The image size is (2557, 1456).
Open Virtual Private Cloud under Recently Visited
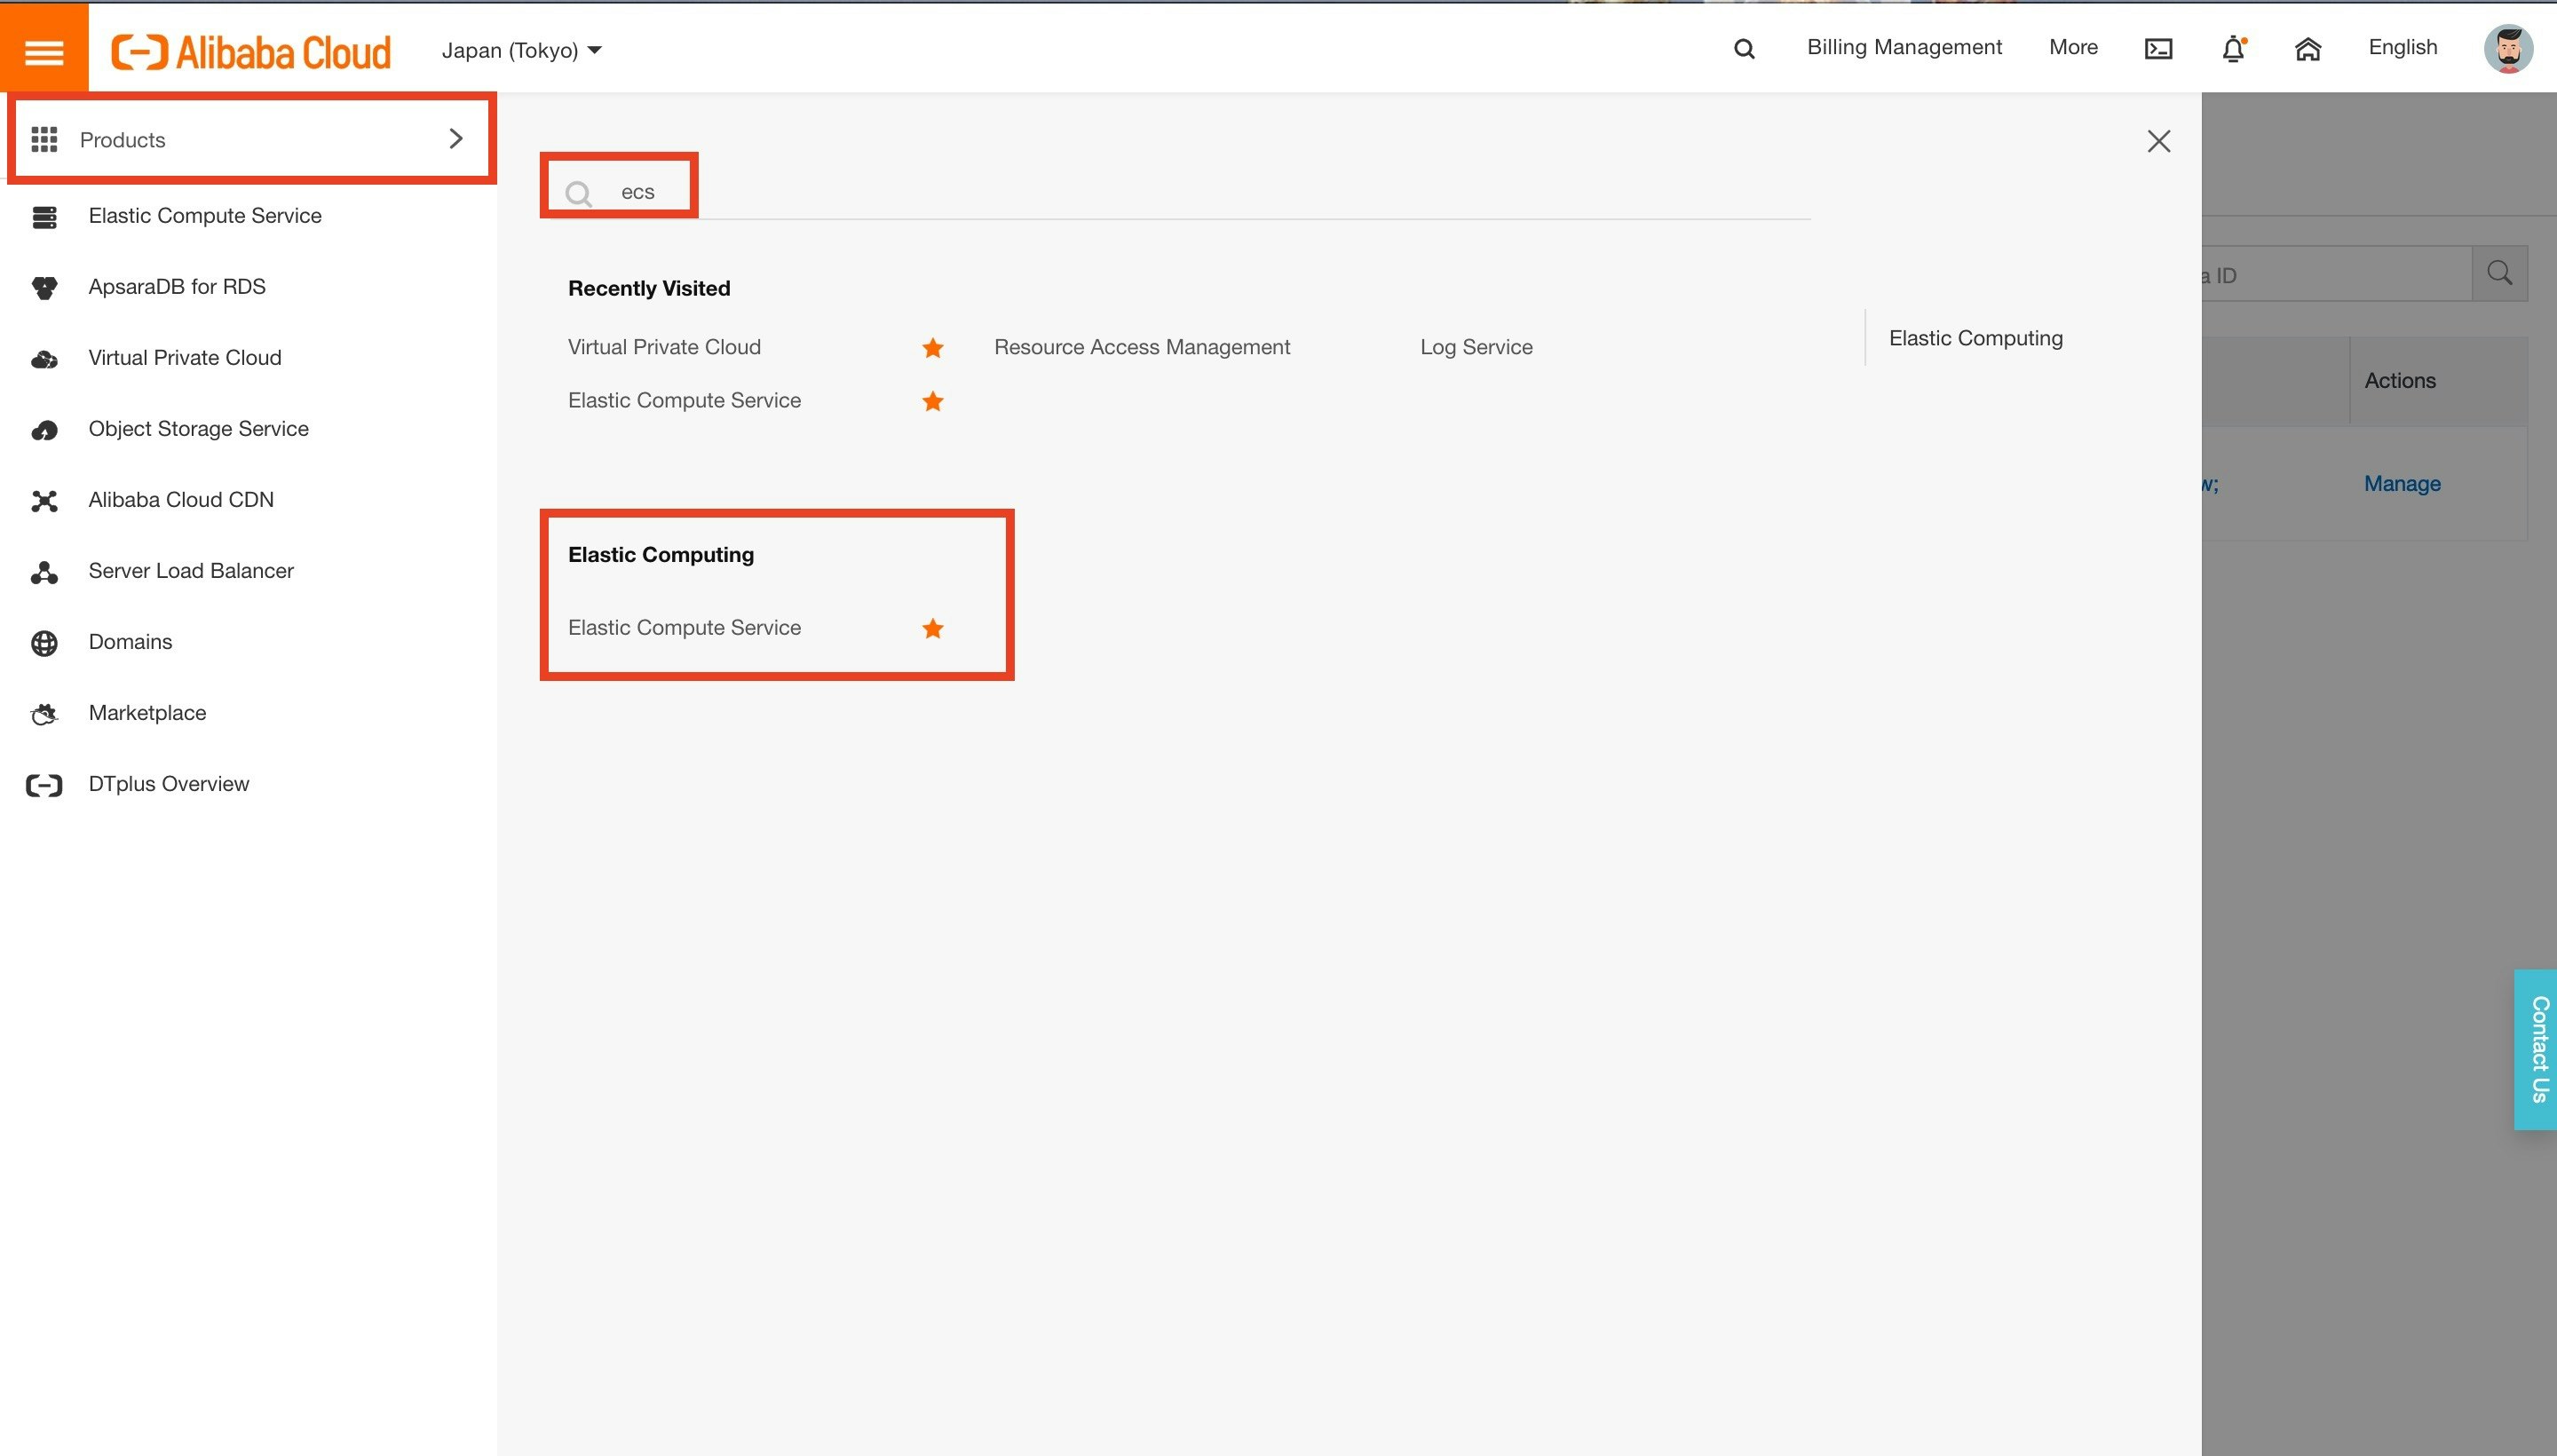coord(664,347)
